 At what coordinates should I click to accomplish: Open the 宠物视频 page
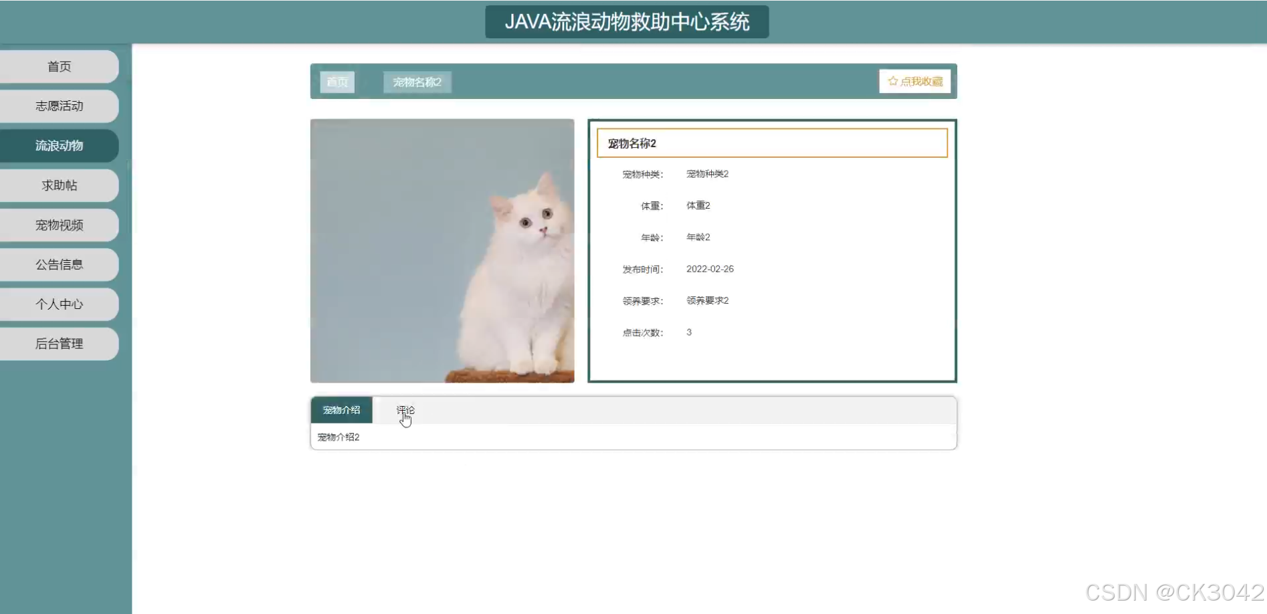59,225
